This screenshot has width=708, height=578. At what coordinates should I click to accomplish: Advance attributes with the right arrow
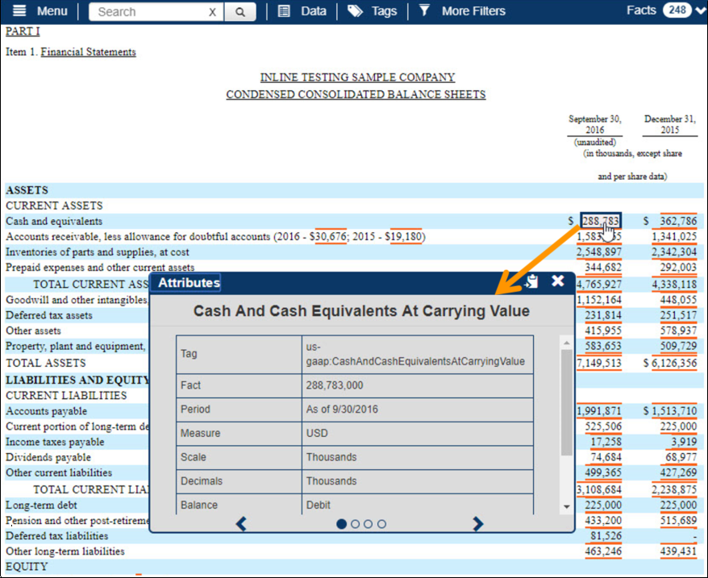[x=477, y=524]
